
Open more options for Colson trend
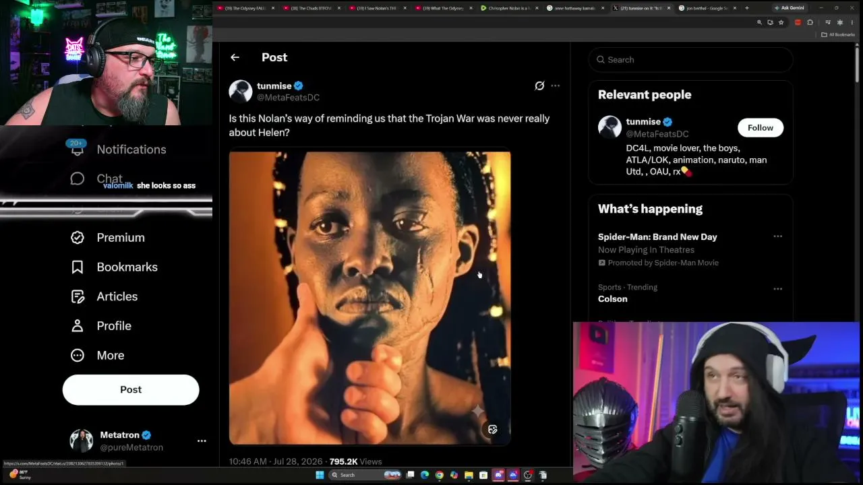(777, 289)
